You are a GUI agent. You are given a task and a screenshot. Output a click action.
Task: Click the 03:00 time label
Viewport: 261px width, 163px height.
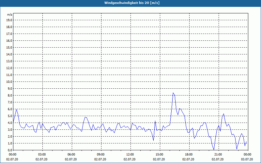42,155
